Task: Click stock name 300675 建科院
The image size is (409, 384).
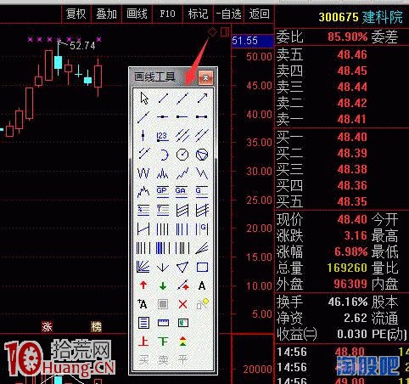Action: click(x=361, y=17)
